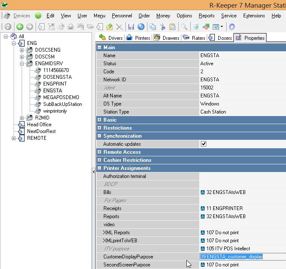Expand the REMOTE tree node
This screenshot has height=269, width=286.
point(14,138)
